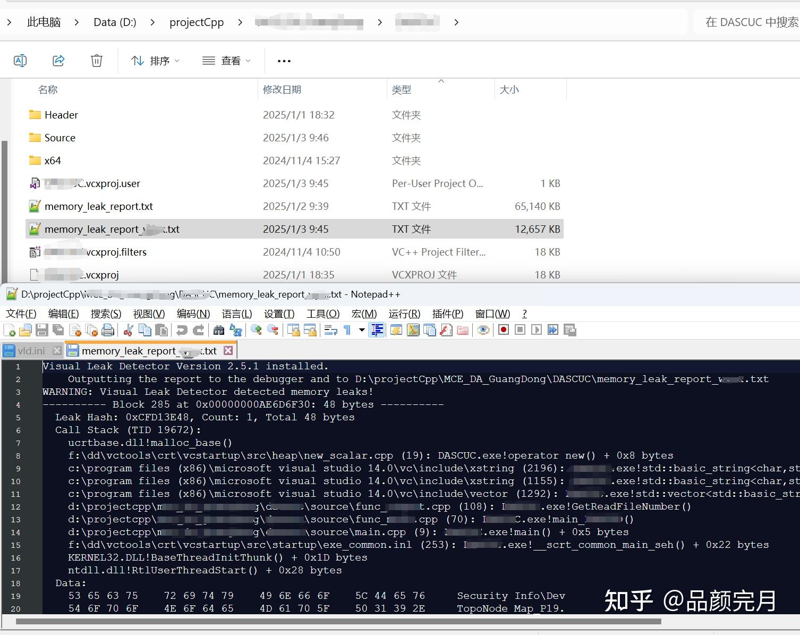This screenshot has width=800, height=635.
Task: Toggle word wrap on the toolbar
Action: [330, 329]
